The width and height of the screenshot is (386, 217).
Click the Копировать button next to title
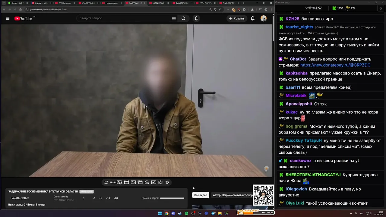(87, 192)
